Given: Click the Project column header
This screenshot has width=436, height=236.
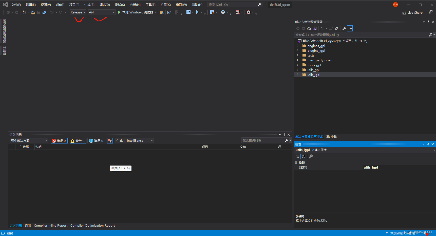Looking at the screenshot, I should pyautogui.click(x=220, y=147).
